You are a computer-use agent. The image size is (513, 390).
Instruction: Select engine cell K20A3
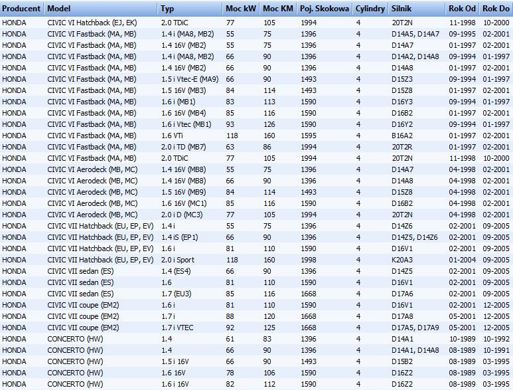(402, 260)
